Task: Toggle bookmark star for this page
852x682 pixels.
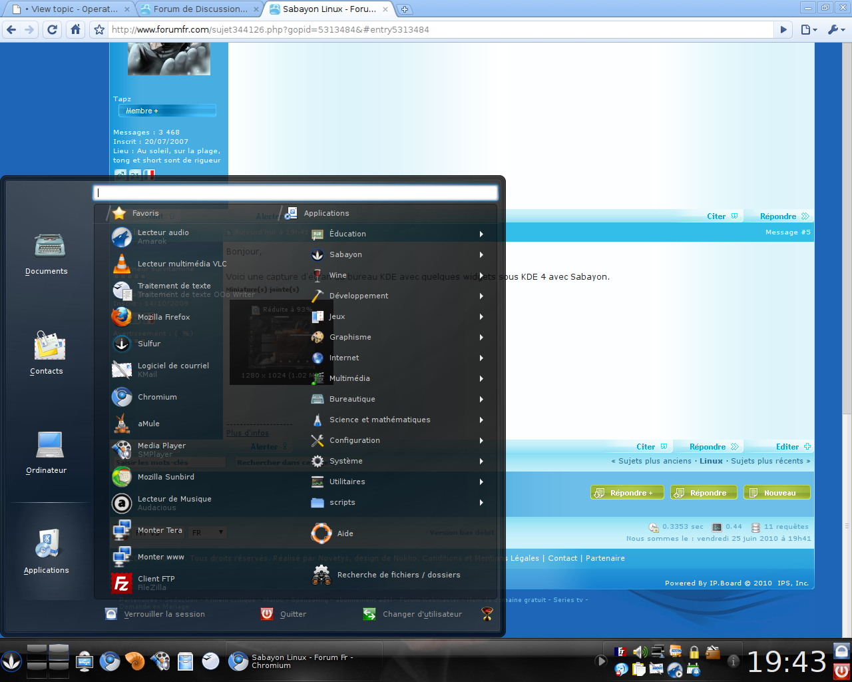Action: click(99, 29)
